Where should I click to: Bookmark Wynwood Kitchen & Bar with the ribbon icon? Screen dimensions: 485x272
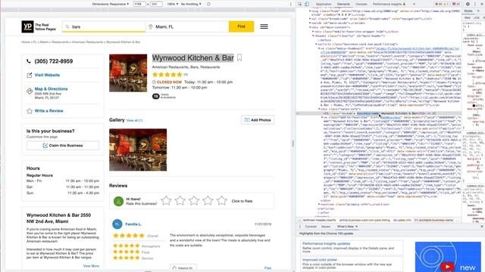pos(239,58)
